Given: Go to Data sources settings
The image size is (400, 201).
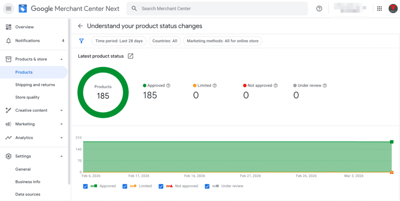Looking at the screenshot, I should [x=28, y=194].
